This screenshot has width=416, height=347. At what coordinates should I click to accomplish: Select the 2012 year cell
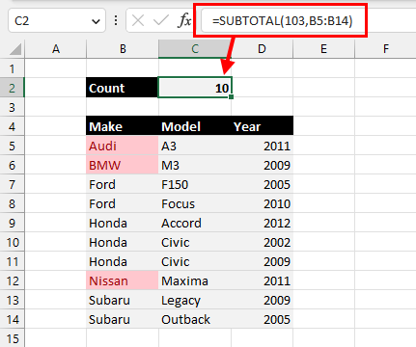[x=262, y=223]
